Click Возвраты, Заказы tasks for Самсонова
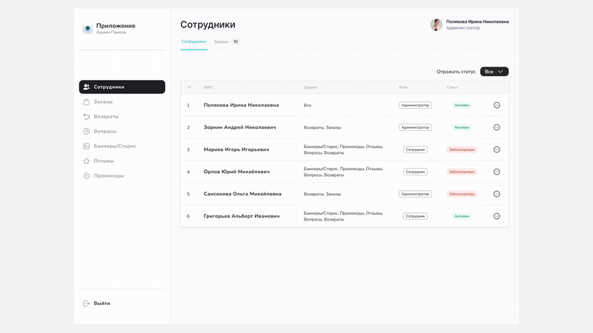Screen dimensions: 593x333 point(322,194)
